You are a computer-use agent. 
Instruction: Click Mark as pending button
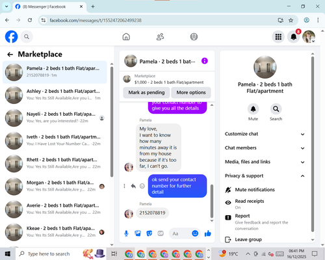[x=146, y=92]
